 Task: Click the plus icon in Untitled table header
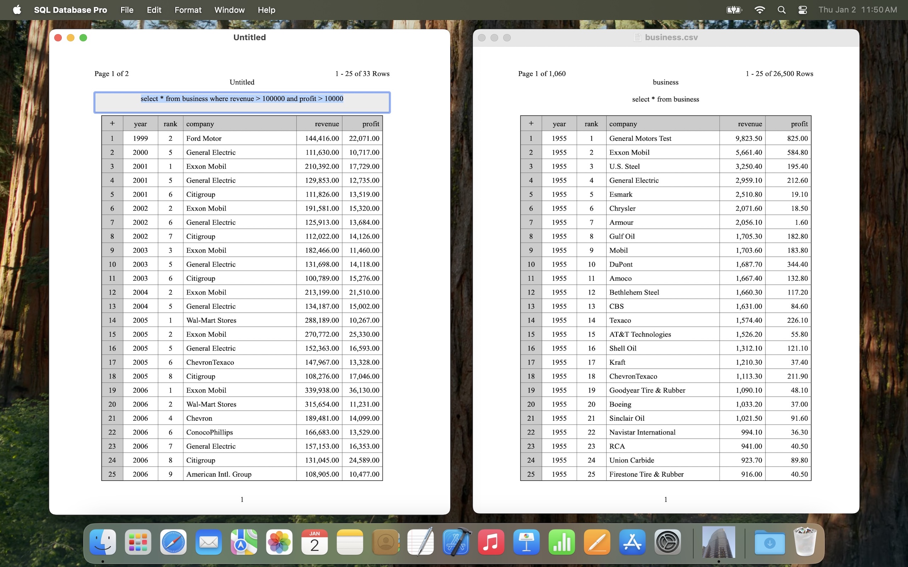coord(112,123)
